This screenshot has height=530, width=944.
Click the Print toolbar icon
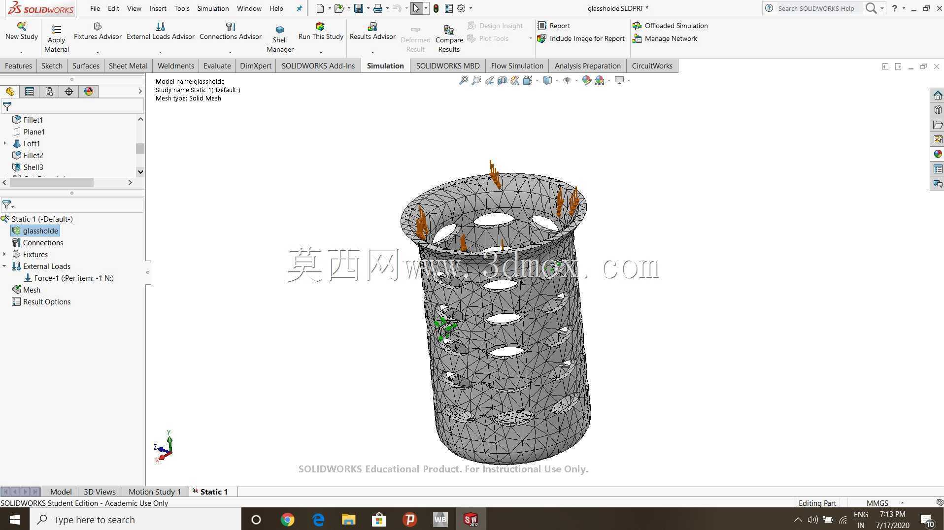[x=378, y=8]
